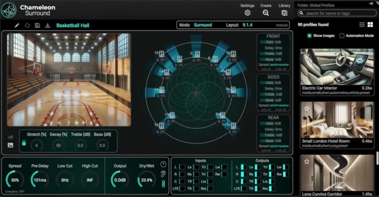
Task: Mute the Rs speaker
Action: coord(234,96)
